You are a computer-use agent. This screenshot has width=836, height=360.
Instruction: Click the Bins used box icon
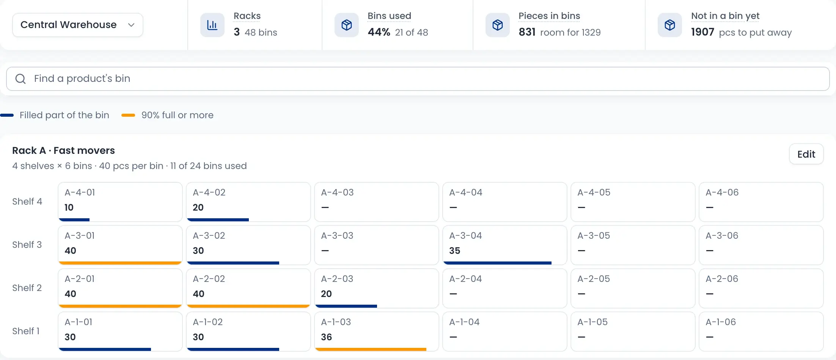[x=347, y=25]
